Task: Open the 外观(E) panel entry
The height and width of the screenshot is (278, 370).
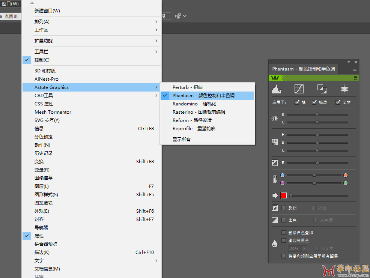Action: coord(92,211)
